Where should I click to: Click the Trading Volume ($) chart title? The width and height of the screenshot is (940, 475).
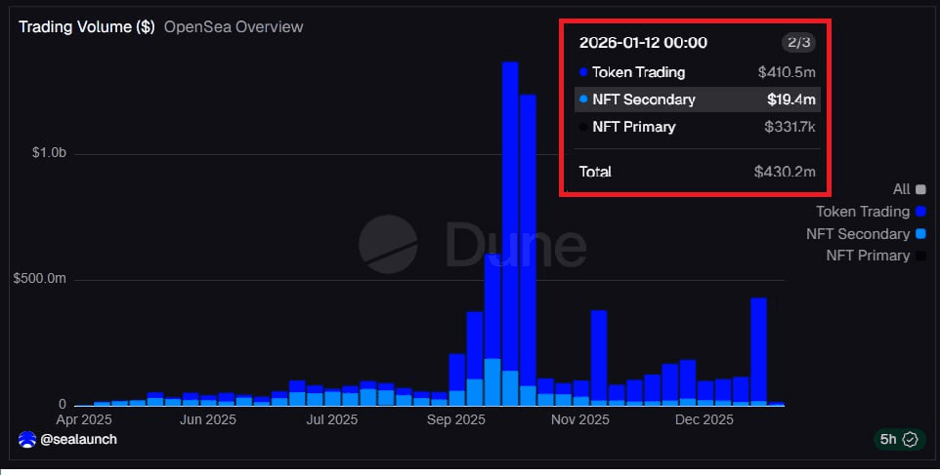86,27
